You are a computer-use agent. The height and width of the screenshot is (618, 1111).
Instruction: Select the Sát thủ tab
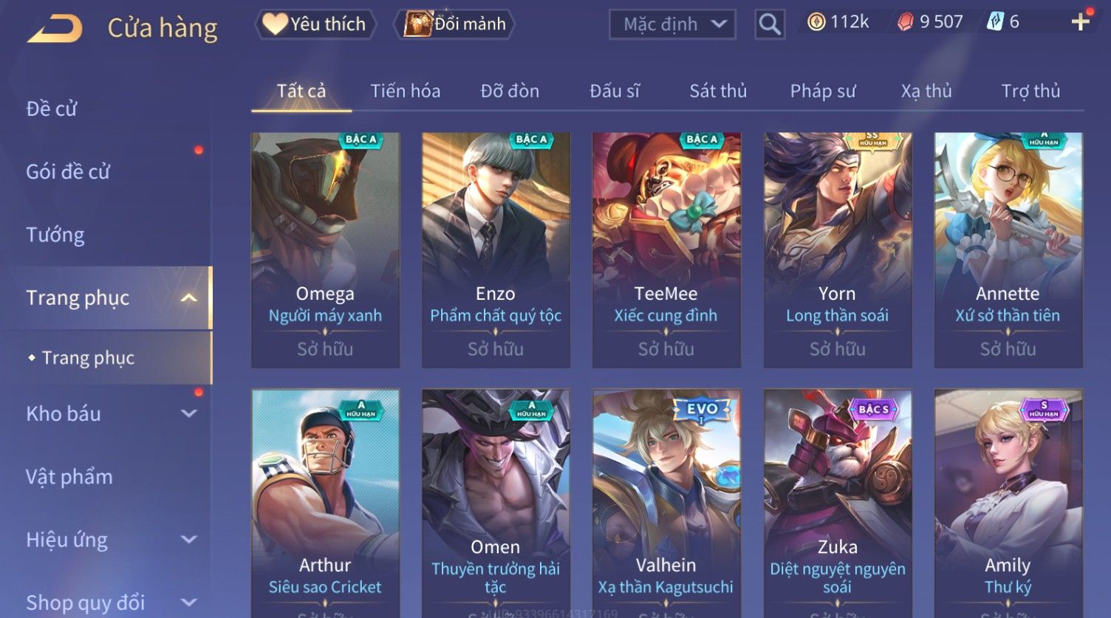coord(717,91)
